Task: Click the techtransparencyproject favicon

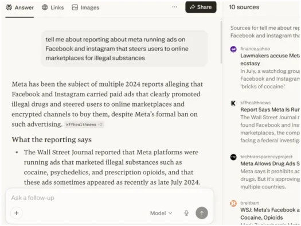Action: (x=233, y=157)
